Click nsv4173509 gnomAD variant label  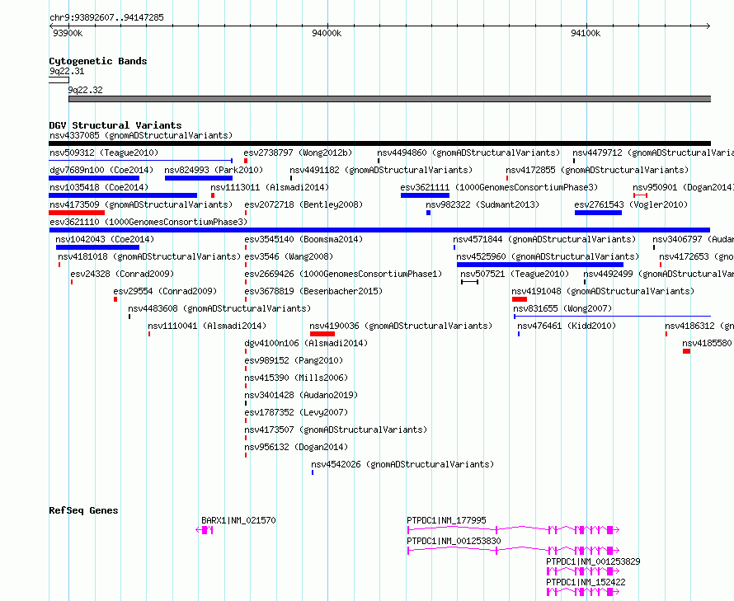(141, 205)
